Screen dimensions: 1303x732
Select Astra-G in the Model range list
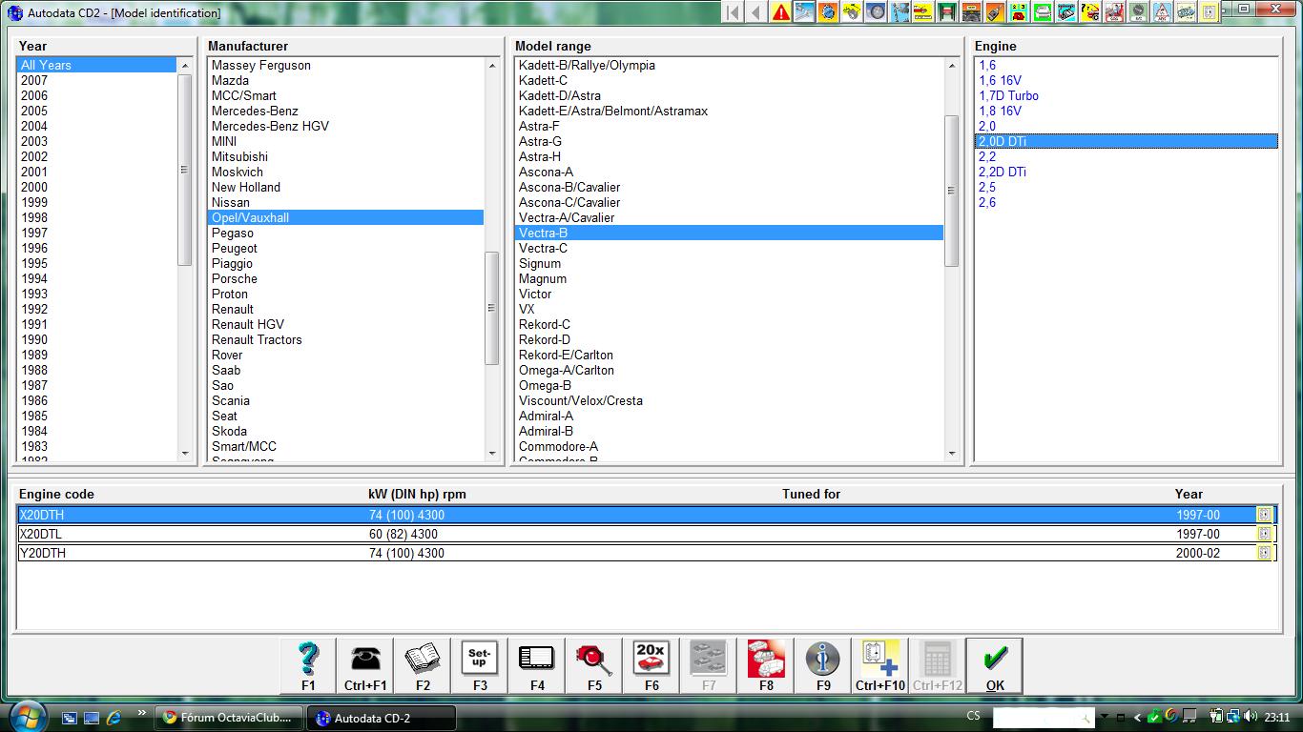click(x=540, y=141)
